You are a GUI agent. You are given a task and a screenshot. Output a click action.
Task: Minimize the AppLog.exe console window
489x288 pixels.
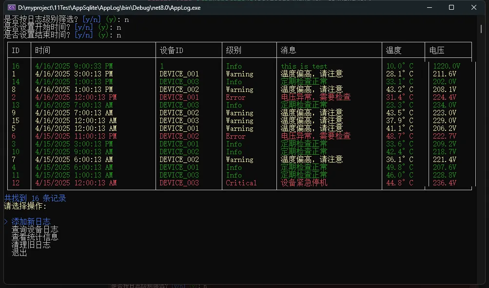point(429,8)
